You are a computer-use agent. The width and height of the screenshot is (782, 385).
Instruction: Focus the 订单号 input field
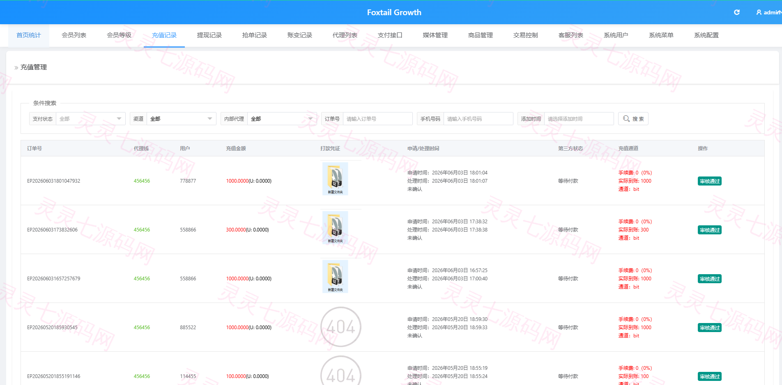[x=377, y=119]
